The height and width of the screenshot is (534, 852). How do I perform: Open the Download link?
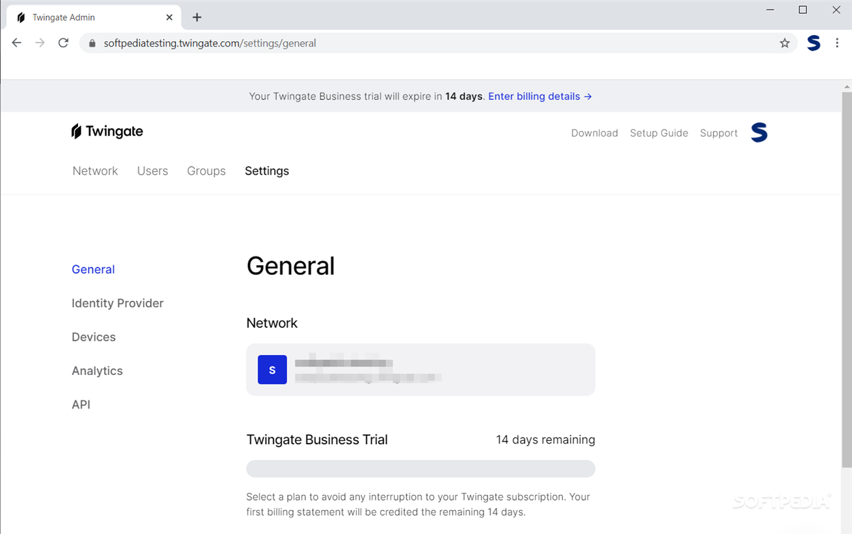click(x=594, y=133)
